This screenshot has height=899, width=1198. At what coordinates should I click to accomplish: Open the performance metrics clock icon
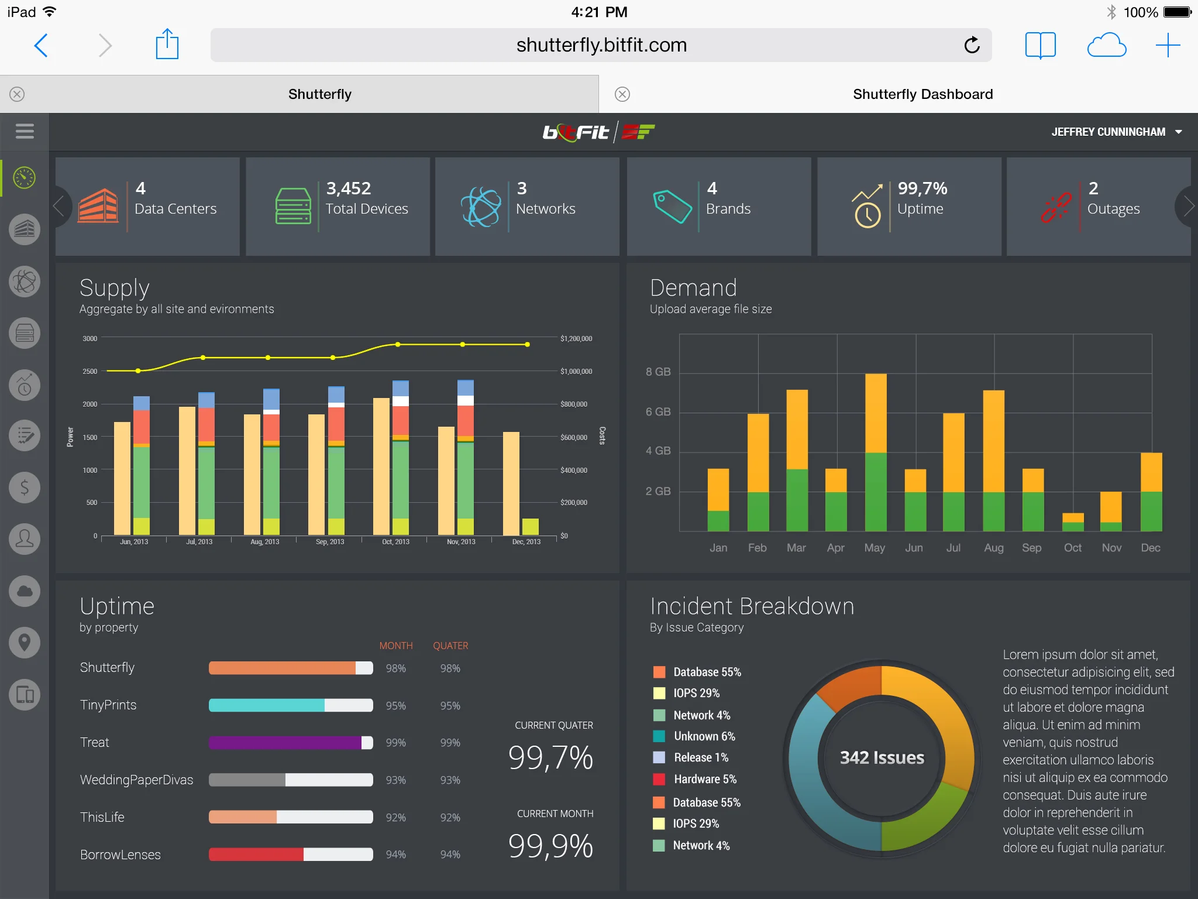(25, 385)
